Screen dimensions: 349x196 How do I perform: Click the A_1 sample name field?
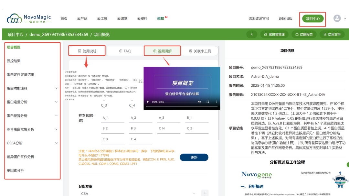[113, 118]
